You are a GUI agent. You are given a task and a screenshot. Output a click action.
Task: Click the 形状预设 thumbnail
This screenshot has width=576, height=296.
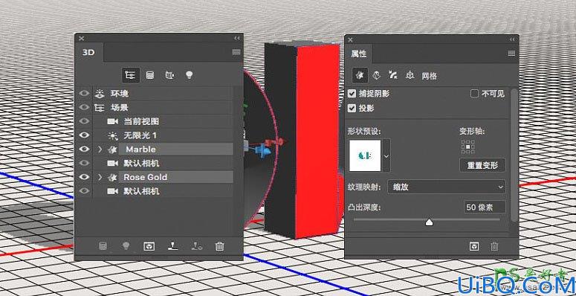tap(365, 155)
